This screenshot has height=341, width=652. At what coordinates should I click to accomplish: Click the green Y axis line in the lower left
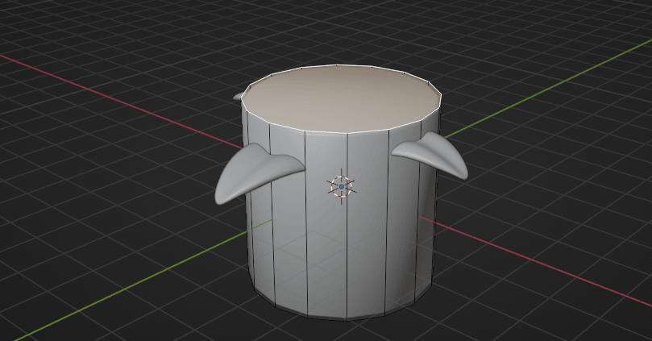pos(121,281)
